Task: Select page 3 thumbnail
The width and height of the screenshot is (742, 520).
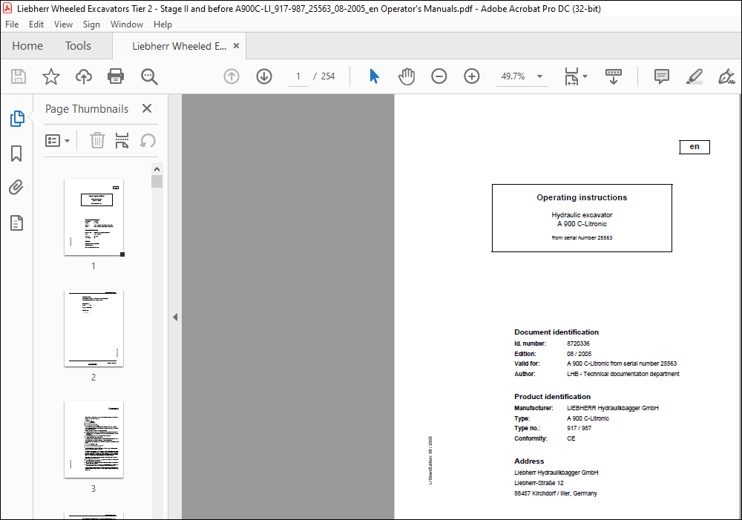Action: coord(93,440)
